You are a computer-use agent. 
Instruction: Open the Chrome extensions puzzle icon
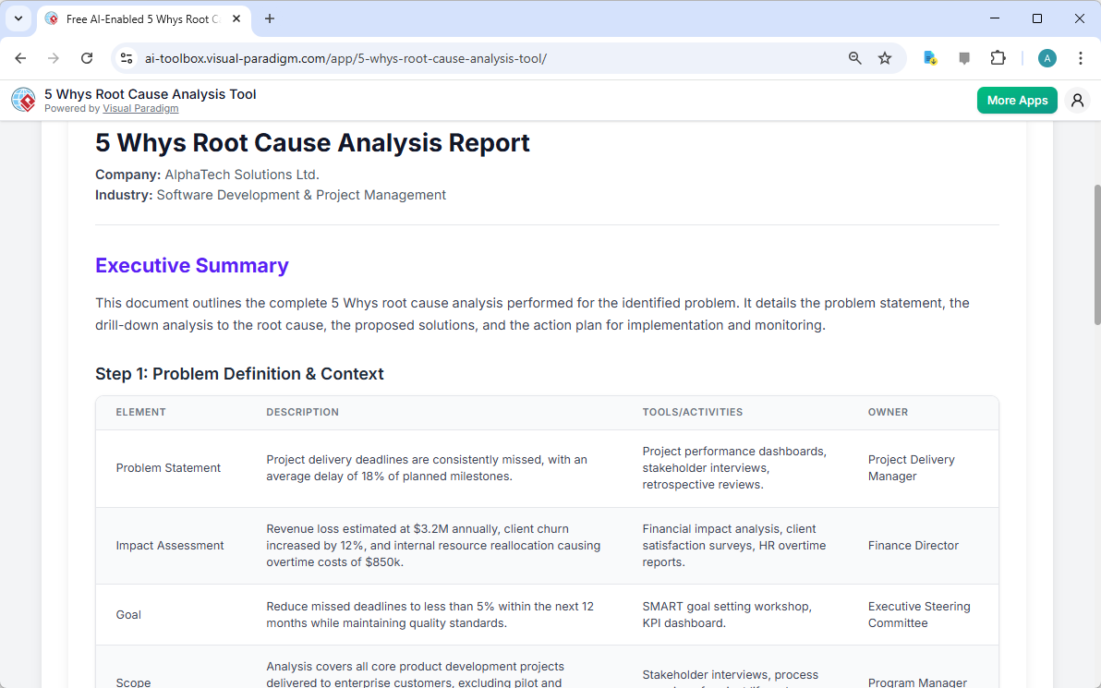[998, 57]
